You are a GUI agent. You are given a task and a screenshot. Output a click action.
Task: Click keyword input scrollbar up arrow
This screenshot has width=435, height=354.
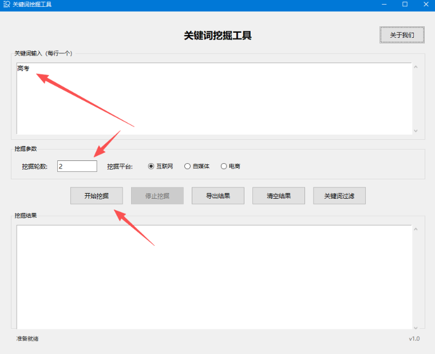tap(416, 67)
